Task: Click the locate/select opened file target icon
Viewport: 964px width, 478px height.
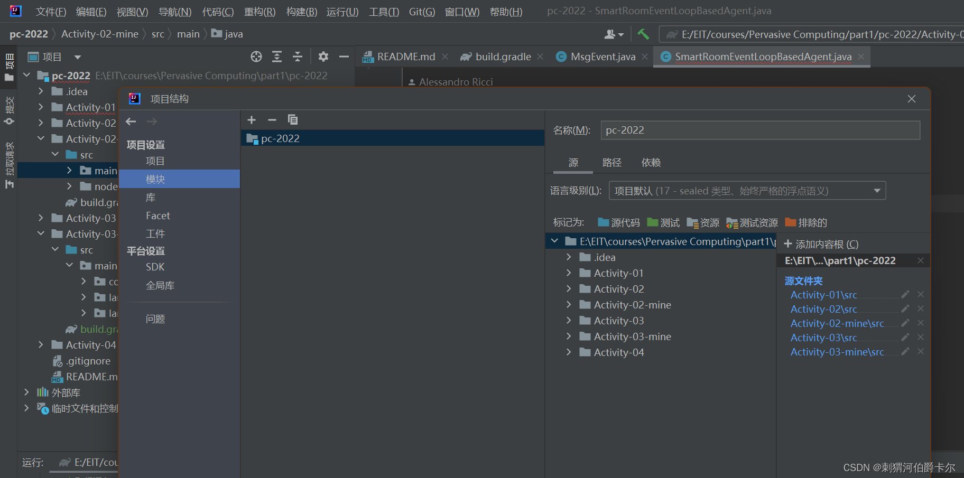Action: [256, 57]
